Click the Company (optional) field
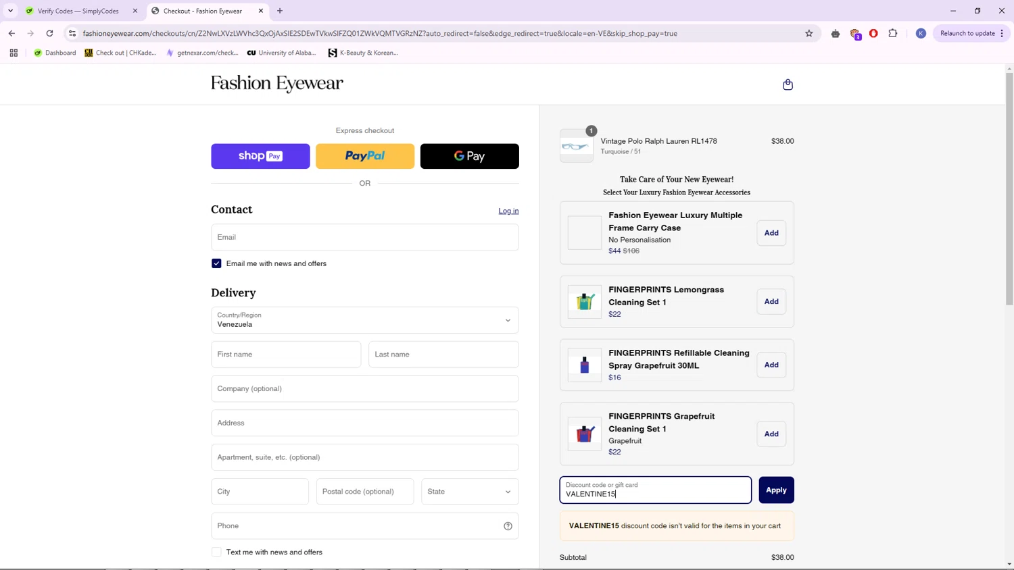The height and width of the screenshot is (570, 1014). click(x=365, y=389)
